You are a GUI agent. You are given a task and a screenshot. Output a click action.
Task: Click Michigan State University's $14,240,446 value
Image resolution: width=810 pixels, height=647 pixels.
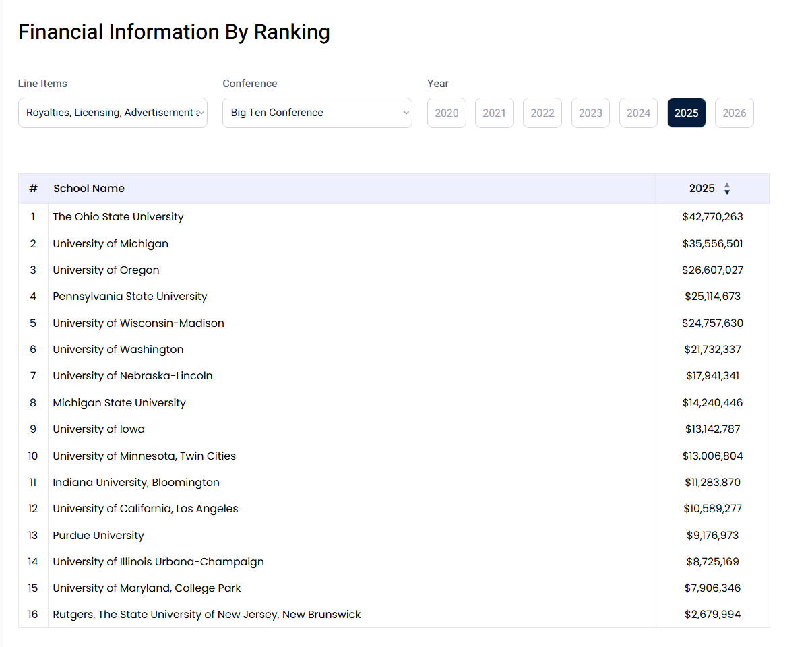(x=712, y=403)
